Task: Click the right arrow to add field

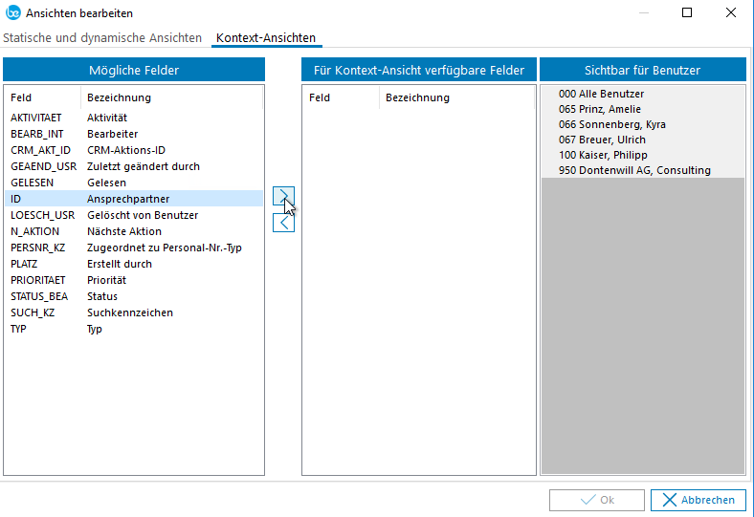Action: click(283, 197)
